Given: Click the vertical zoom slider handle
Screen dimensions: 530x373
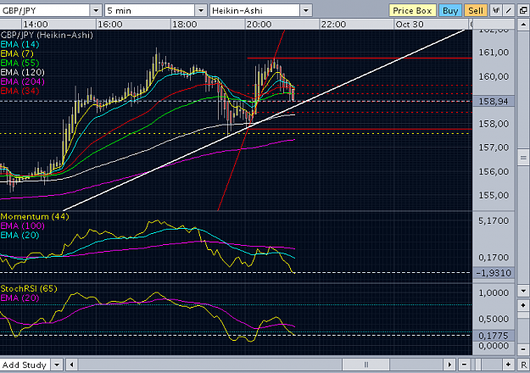Looking at the screenshot, I should 523,315.
